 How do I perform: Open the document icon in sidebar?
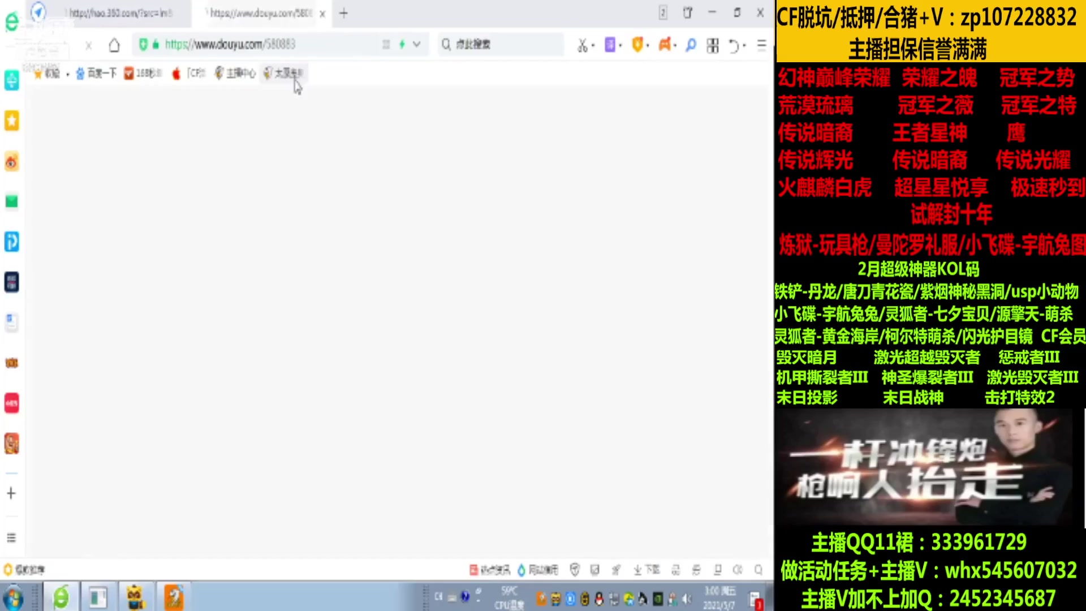[12, 322]
